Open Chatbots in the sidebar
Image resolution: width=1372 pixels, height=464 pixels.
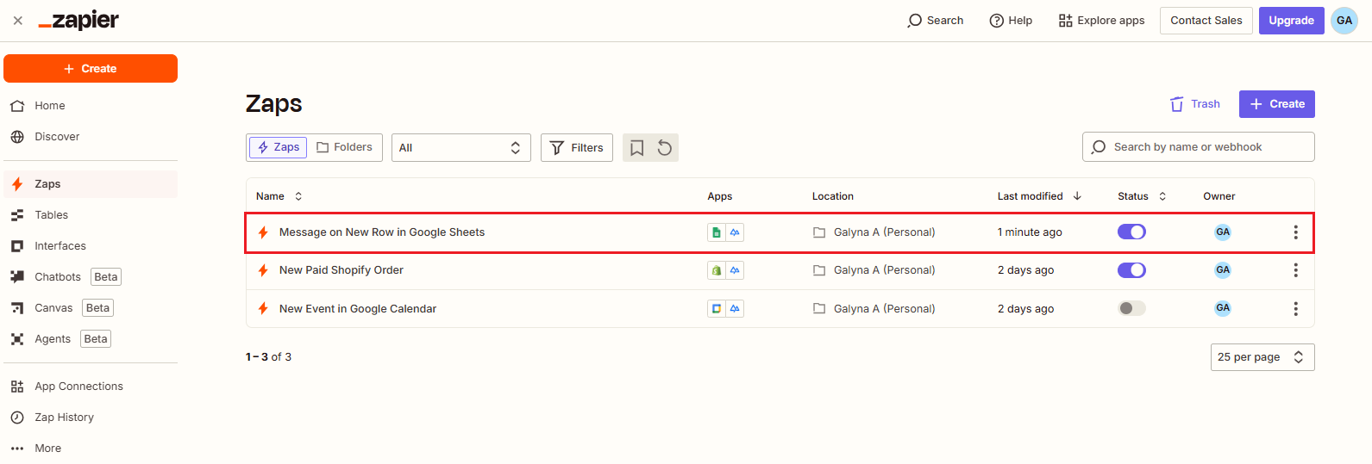91,277
